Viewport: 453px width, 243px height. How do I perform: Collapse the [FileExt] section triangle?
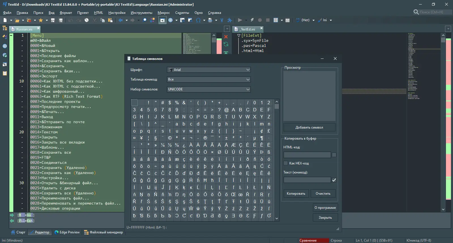click(239, 36)
